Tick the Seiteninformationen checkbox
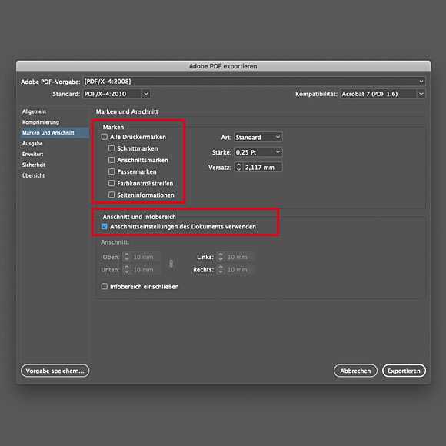Screen dimensions: 446x446 (111, 195)
